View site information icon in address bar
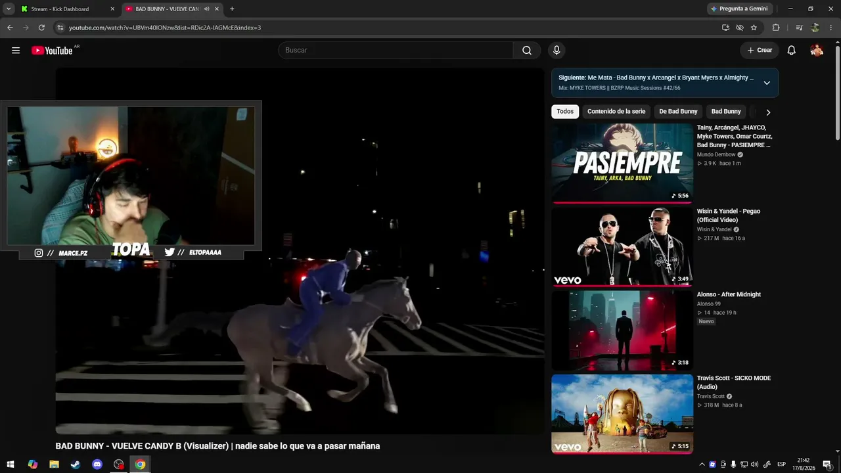The width and height of the screenshot is (841, 473). click(x=60, y=28)
